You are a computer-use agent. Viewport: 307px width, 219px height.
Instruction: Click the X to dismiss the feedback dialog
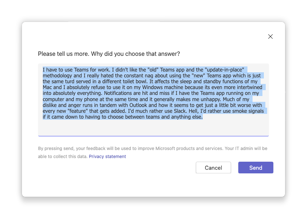[270, 36]
